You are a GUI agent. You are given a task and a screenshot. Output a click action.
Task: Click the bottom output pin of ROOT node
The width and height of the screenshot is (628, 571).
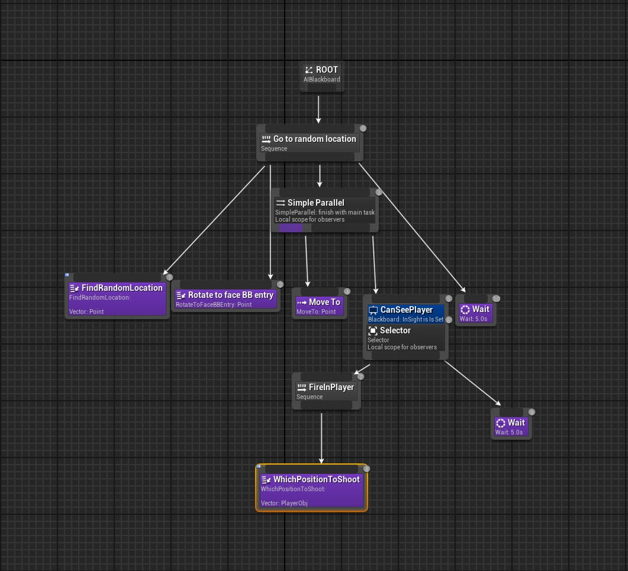321,89
